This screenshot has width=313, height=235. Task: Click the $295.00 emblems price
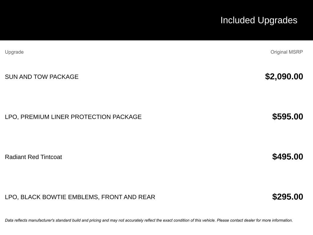tap(288, 197)
